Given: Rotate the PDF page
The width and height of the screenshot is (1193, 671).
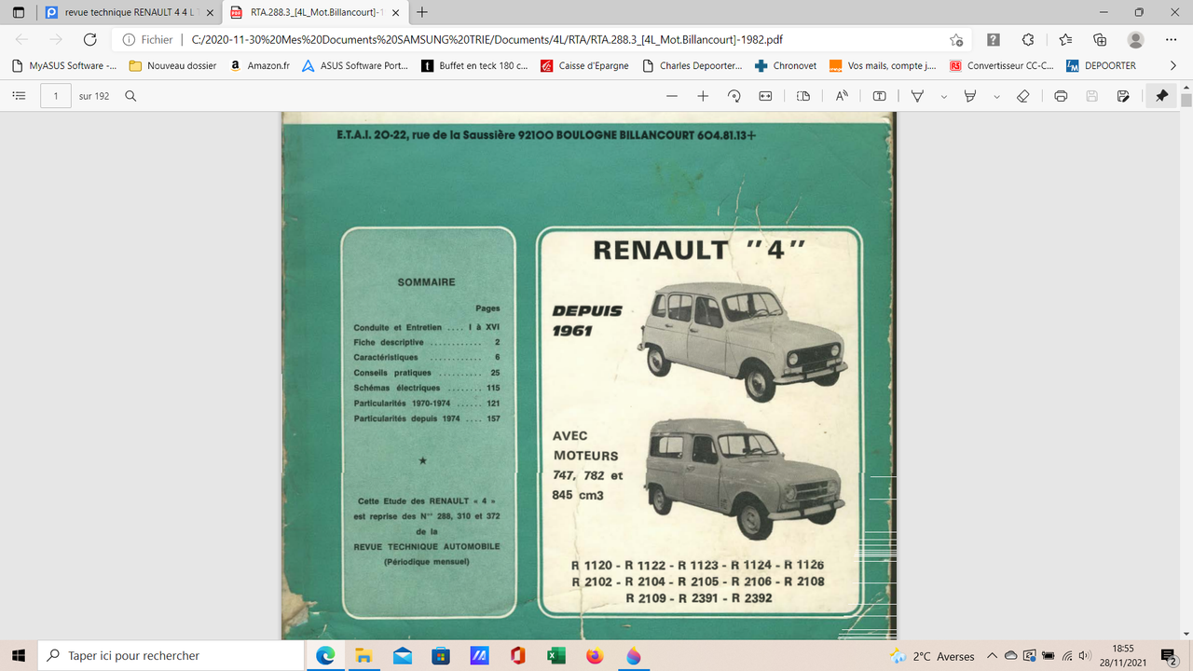Looking at the screenshot, I should coord(734,96).
